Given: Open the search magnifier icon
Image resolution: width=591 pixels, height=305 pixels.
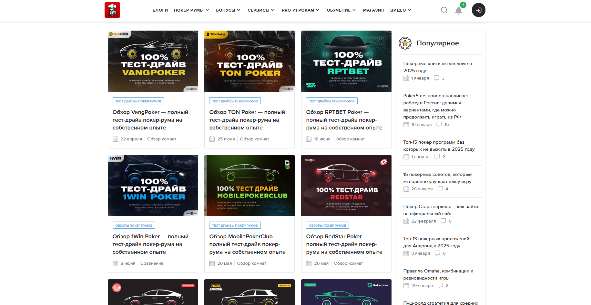Looking at the screenshot, I should (444, 10).
